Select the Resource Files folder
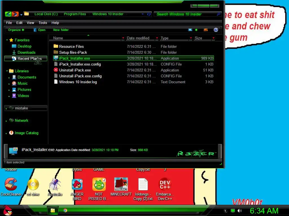 (133, 46)
